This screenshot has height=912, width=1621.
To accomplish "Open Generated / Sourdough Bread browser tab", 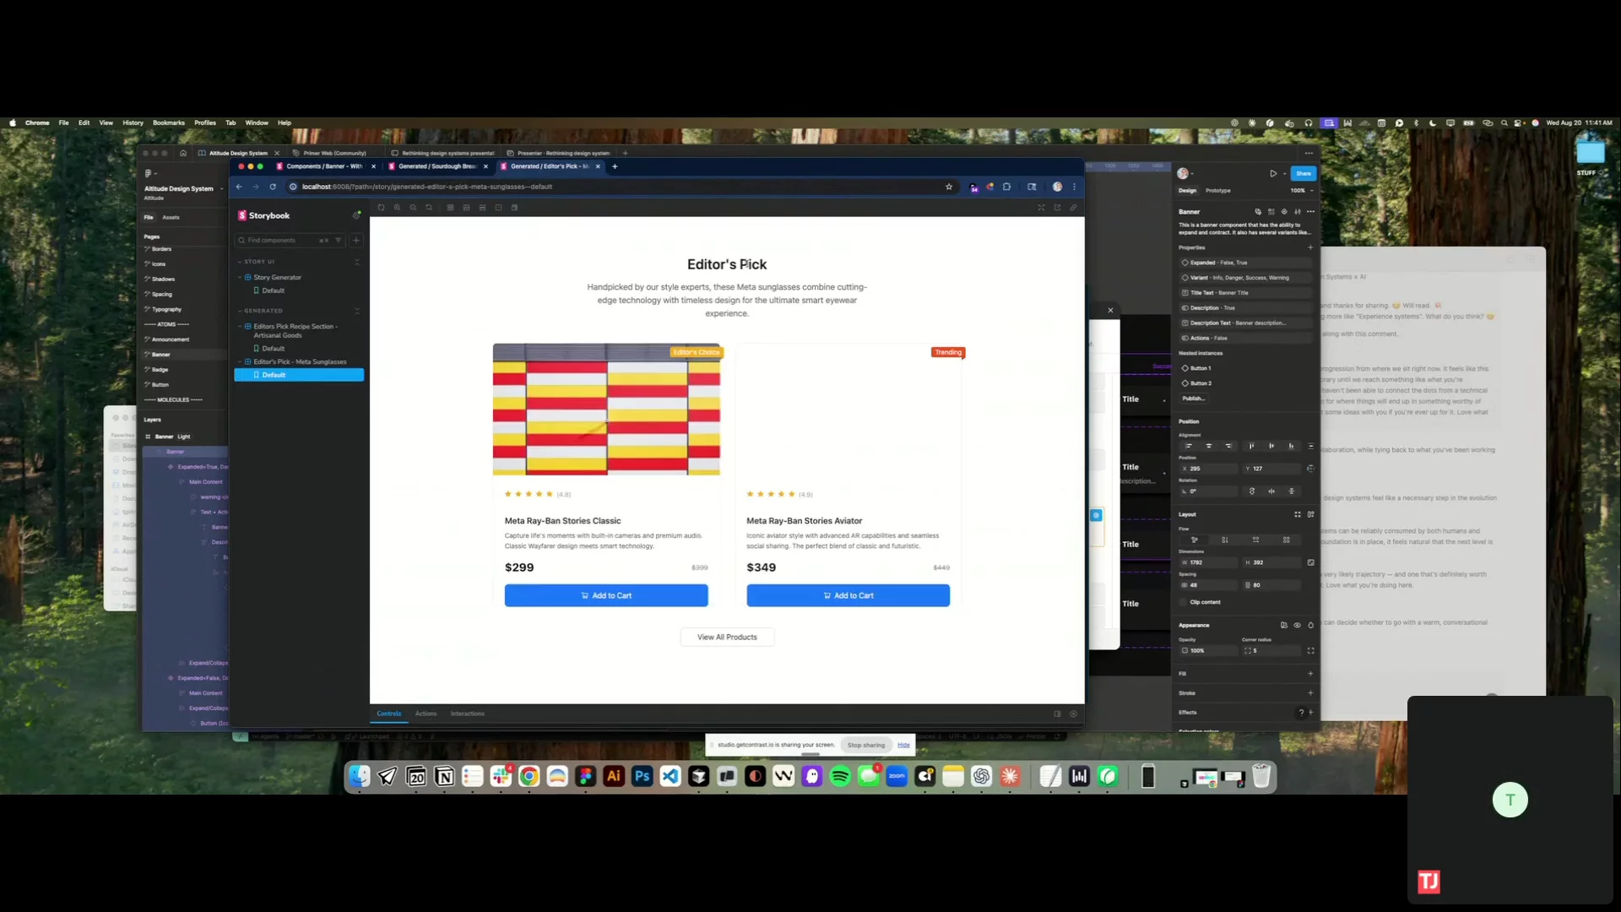I will (x=437, y=166).
